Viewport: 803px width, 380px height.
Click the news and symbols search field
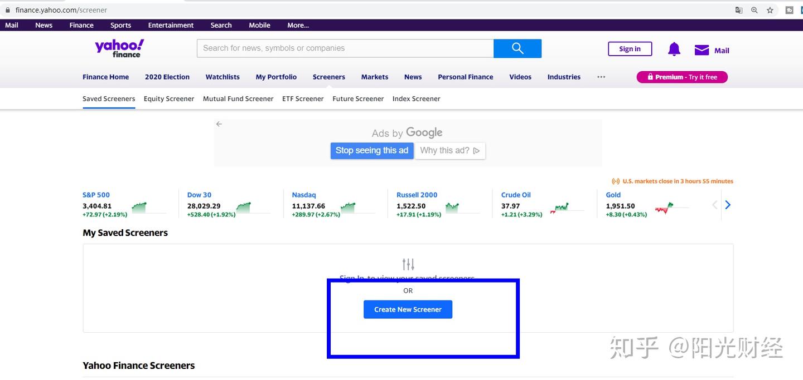point(345,48)
